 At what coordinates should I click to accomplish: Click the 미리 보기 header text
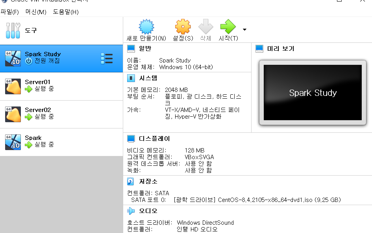[281, 49]
